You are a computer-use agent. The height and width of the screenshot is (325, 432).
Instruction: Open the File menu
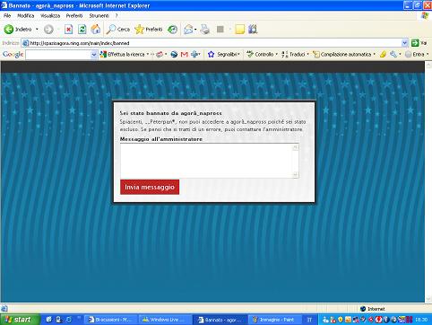[x=7, y=15]
